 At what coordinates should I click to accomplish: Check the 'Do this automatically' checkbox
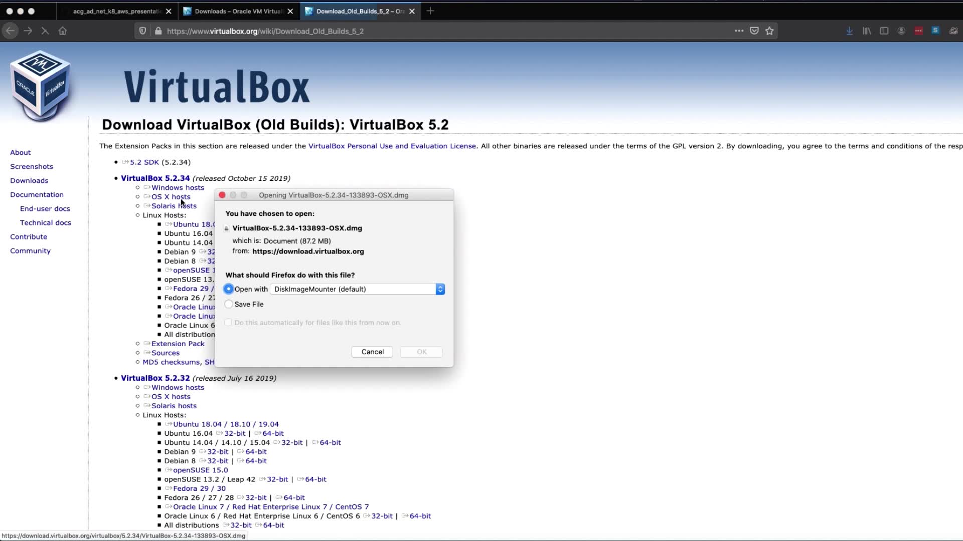(229, 323)
